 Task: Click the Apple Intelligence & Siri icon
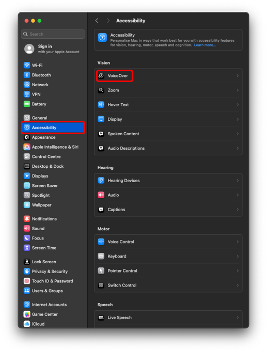27,147
